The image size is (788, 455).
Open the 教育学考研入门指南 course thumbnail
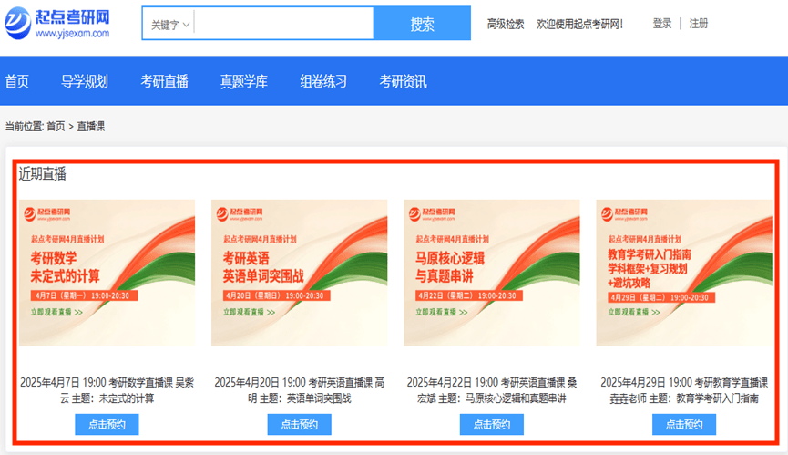[683, 273]
